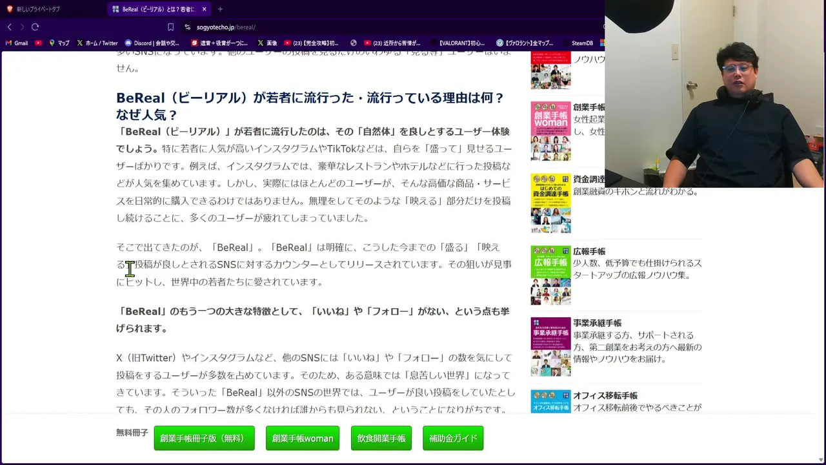This screenshot has height=465, width=826.
Task: Open the 資金調達手帳 sidebar cover image
Action: pos(550,203)
